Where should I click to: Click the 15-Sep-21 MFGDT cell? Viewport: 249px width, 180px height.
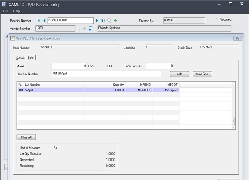166,90
